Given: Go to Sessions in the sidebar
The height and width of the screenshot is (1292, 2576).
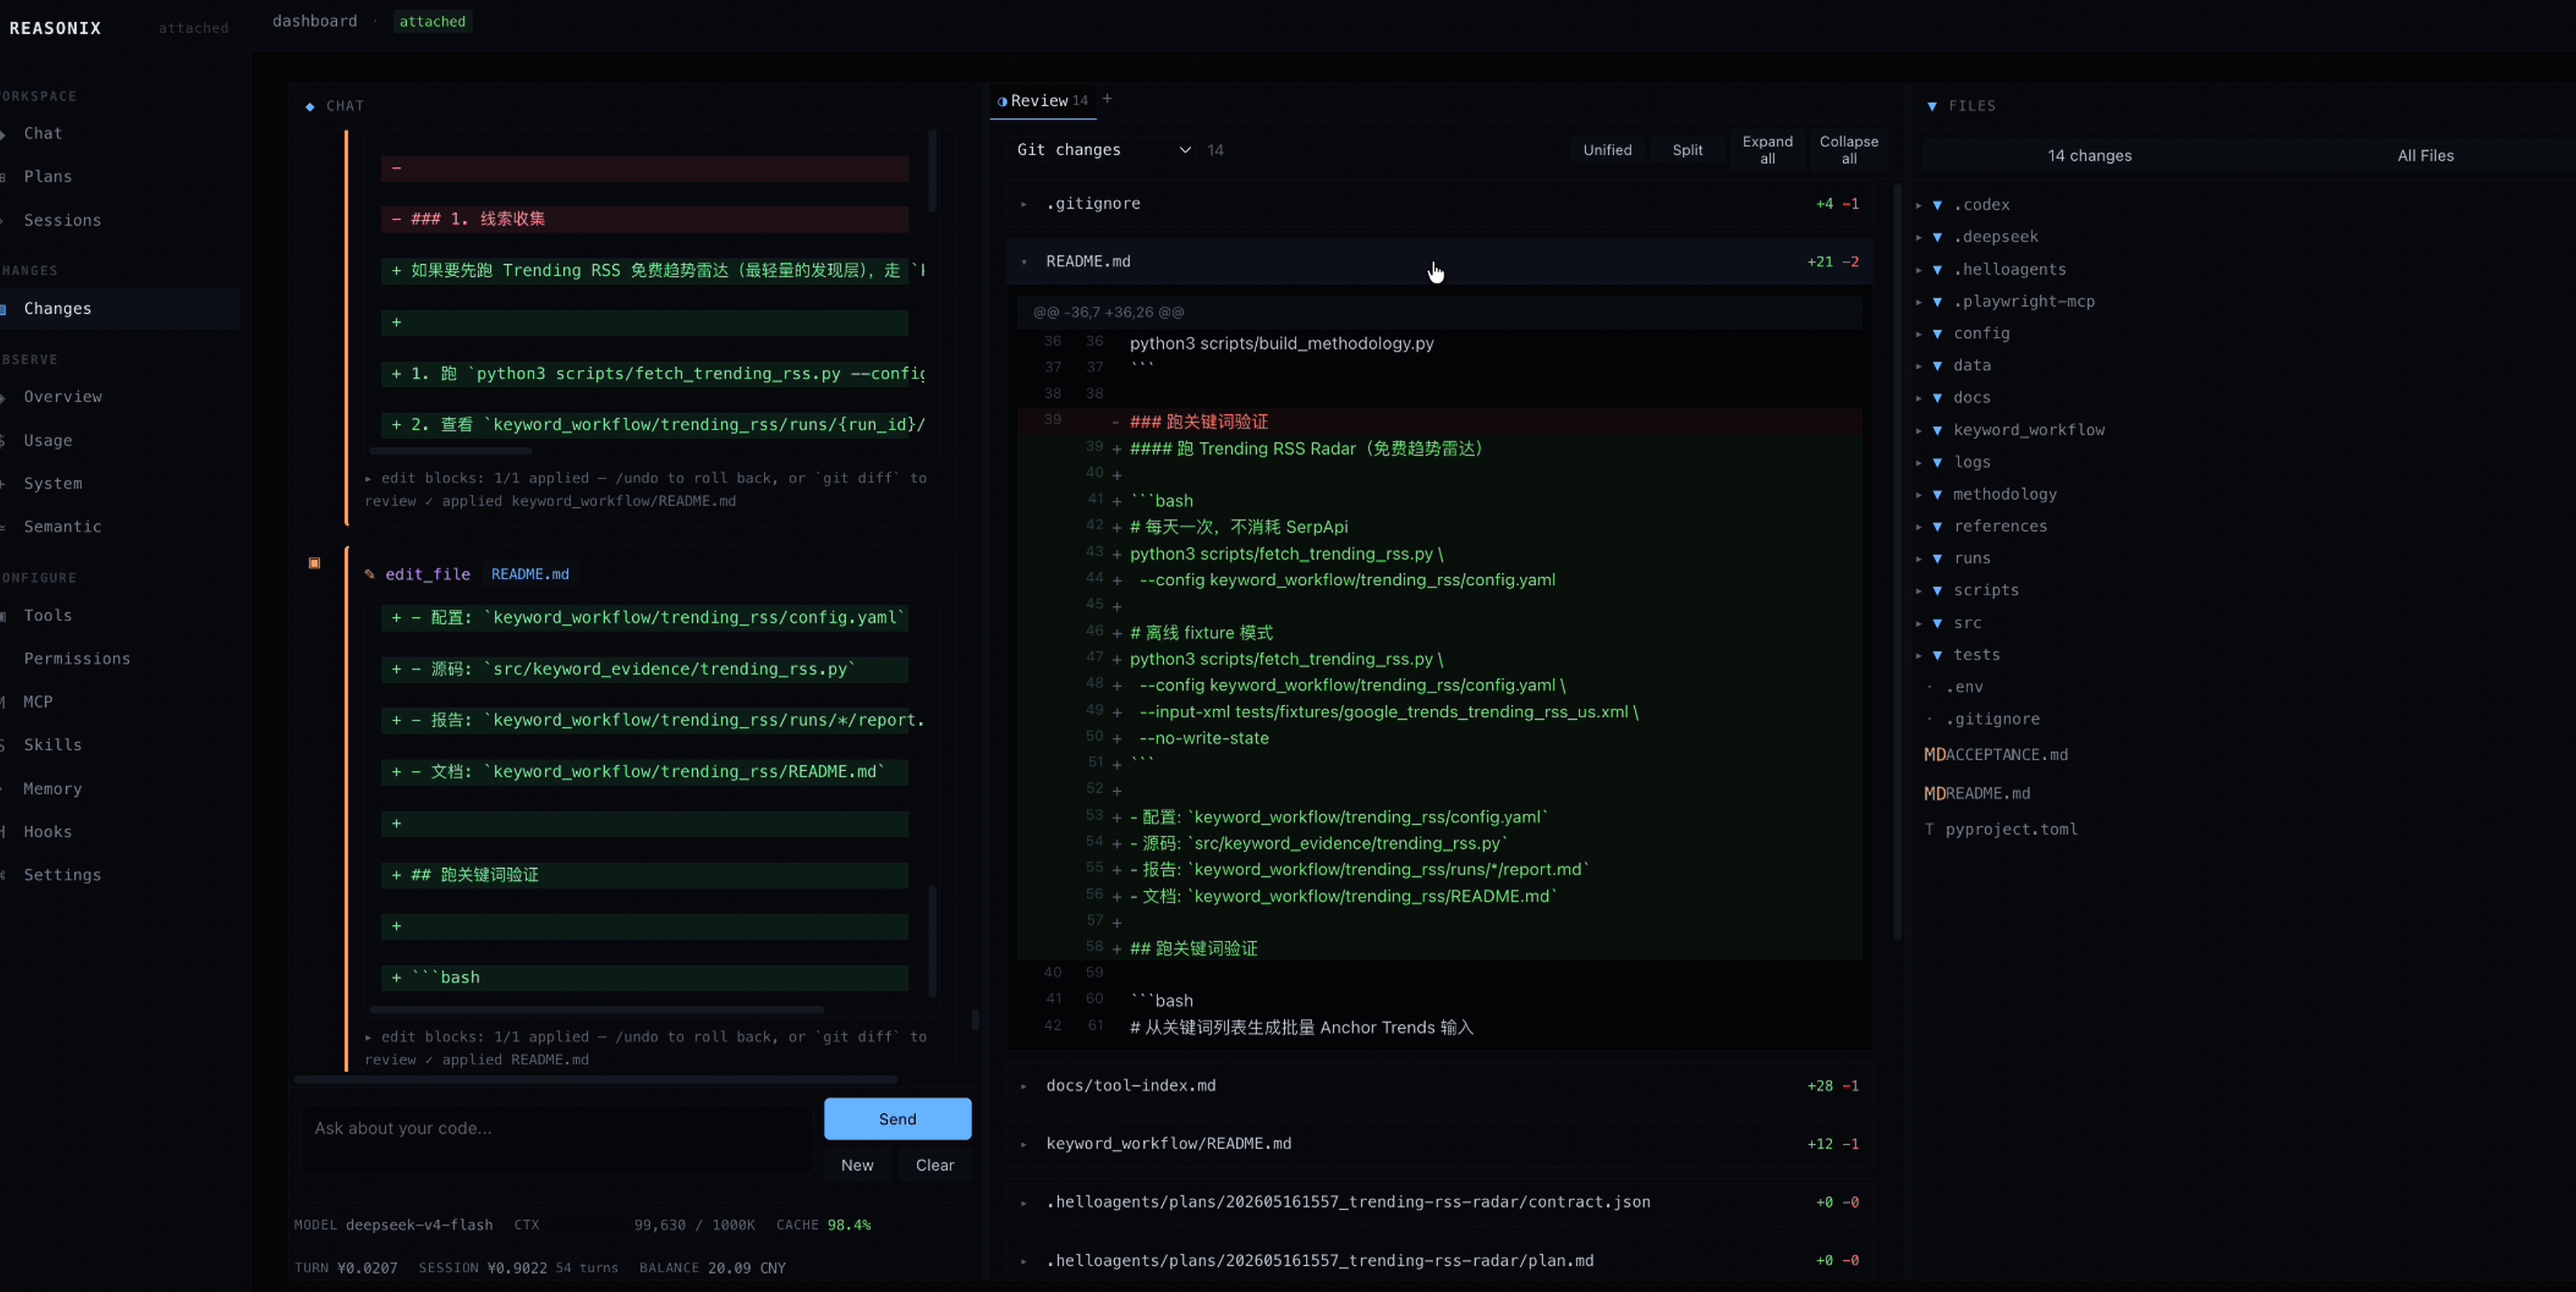Looking at the screenshot, I should tap(62, 220).
